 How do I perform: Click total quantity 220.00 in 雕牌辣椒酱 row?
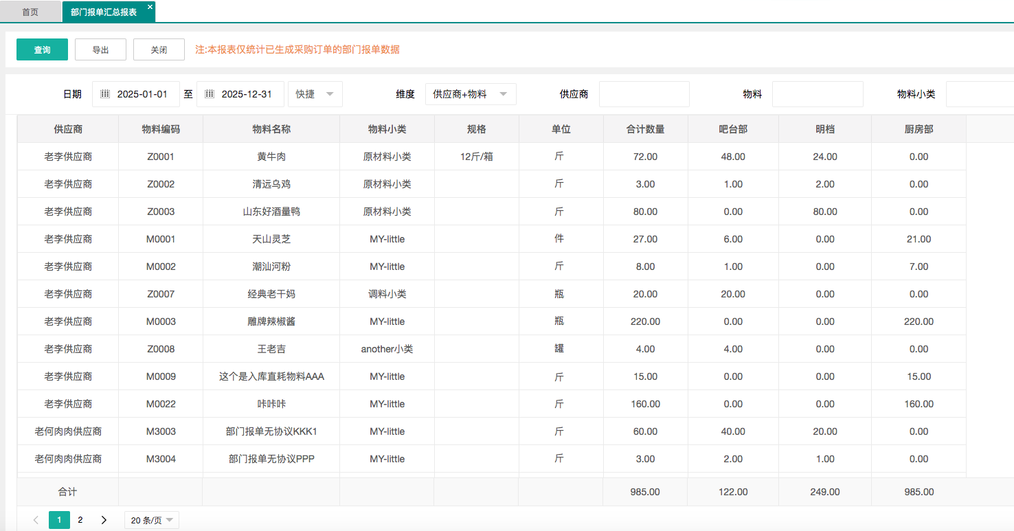coord(646,321)
